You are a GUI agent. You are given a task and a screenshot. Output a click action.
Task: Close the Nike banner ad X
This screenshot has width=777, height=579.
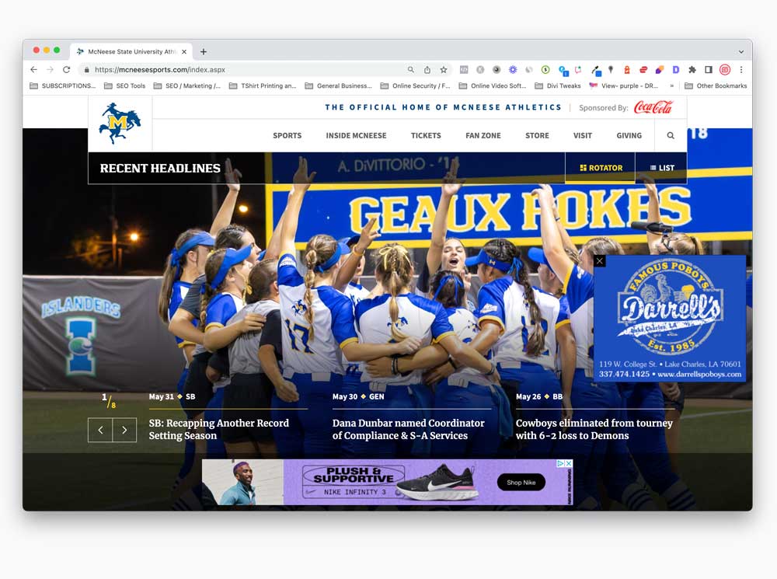click(569, 463)
